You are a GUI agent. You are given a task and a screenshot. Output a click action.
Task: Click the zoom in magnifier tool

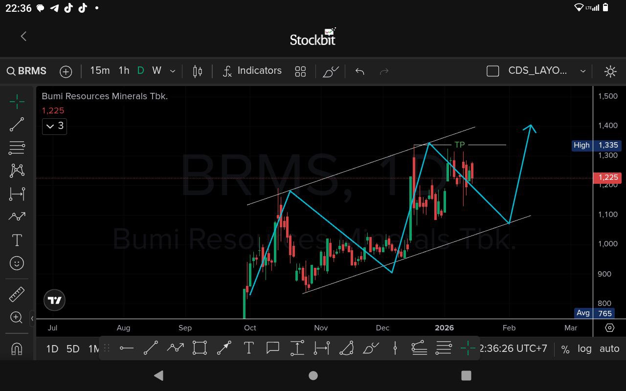point(17,318)
